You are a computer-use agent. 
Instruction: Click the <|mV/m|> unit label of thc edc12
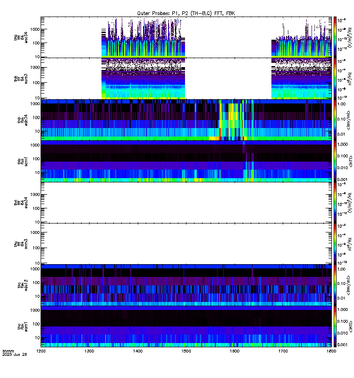pos(348,285)
